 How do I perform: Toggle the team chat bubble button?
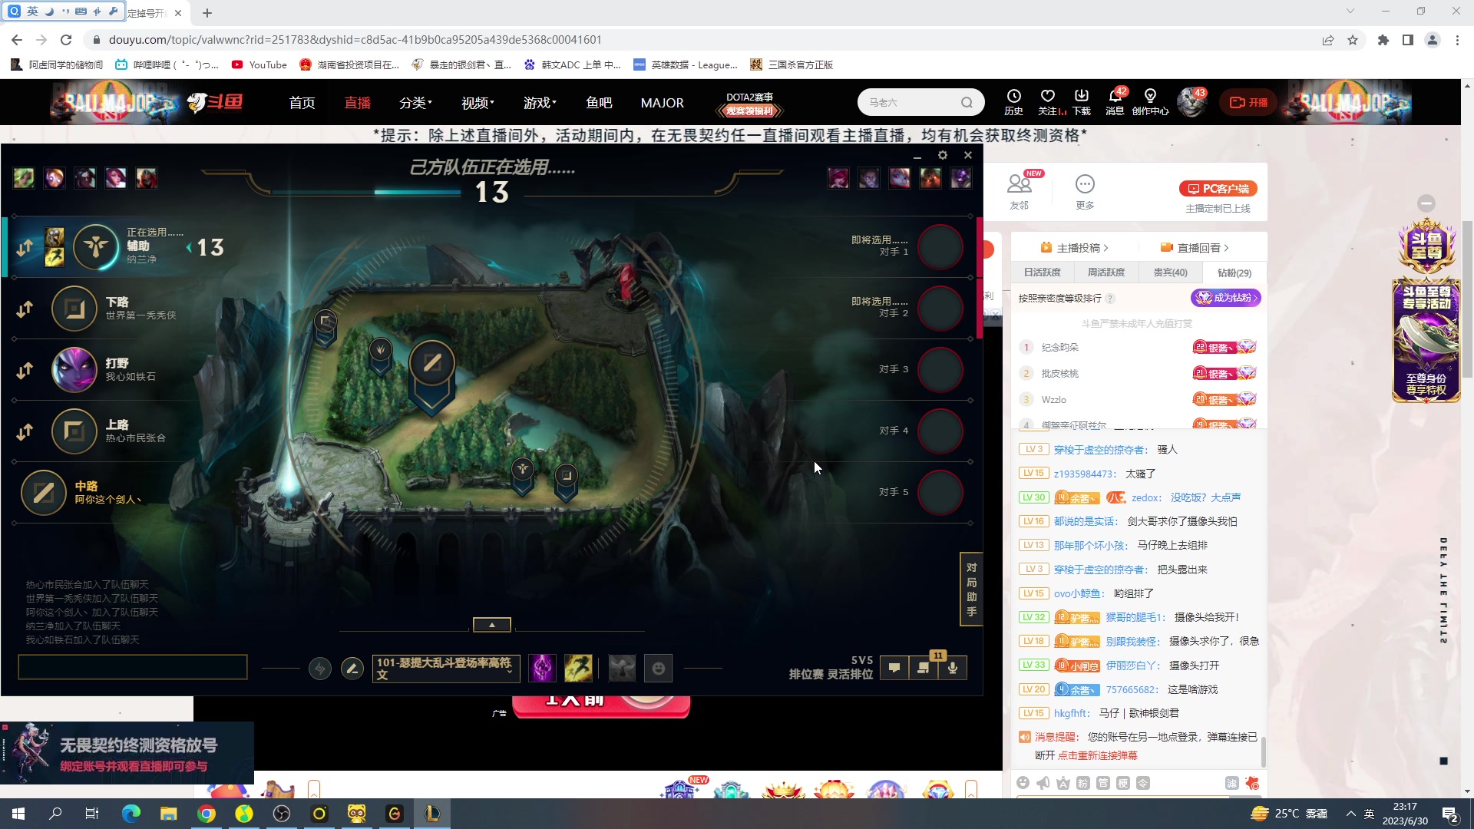coord(894,668)
